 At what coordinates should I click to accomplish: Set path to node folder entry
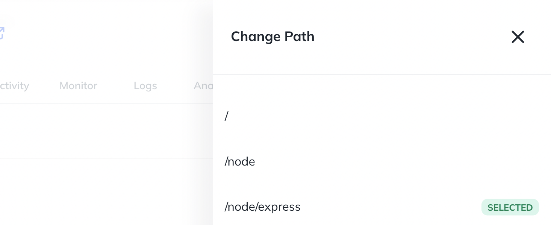[x=381, y=162]
